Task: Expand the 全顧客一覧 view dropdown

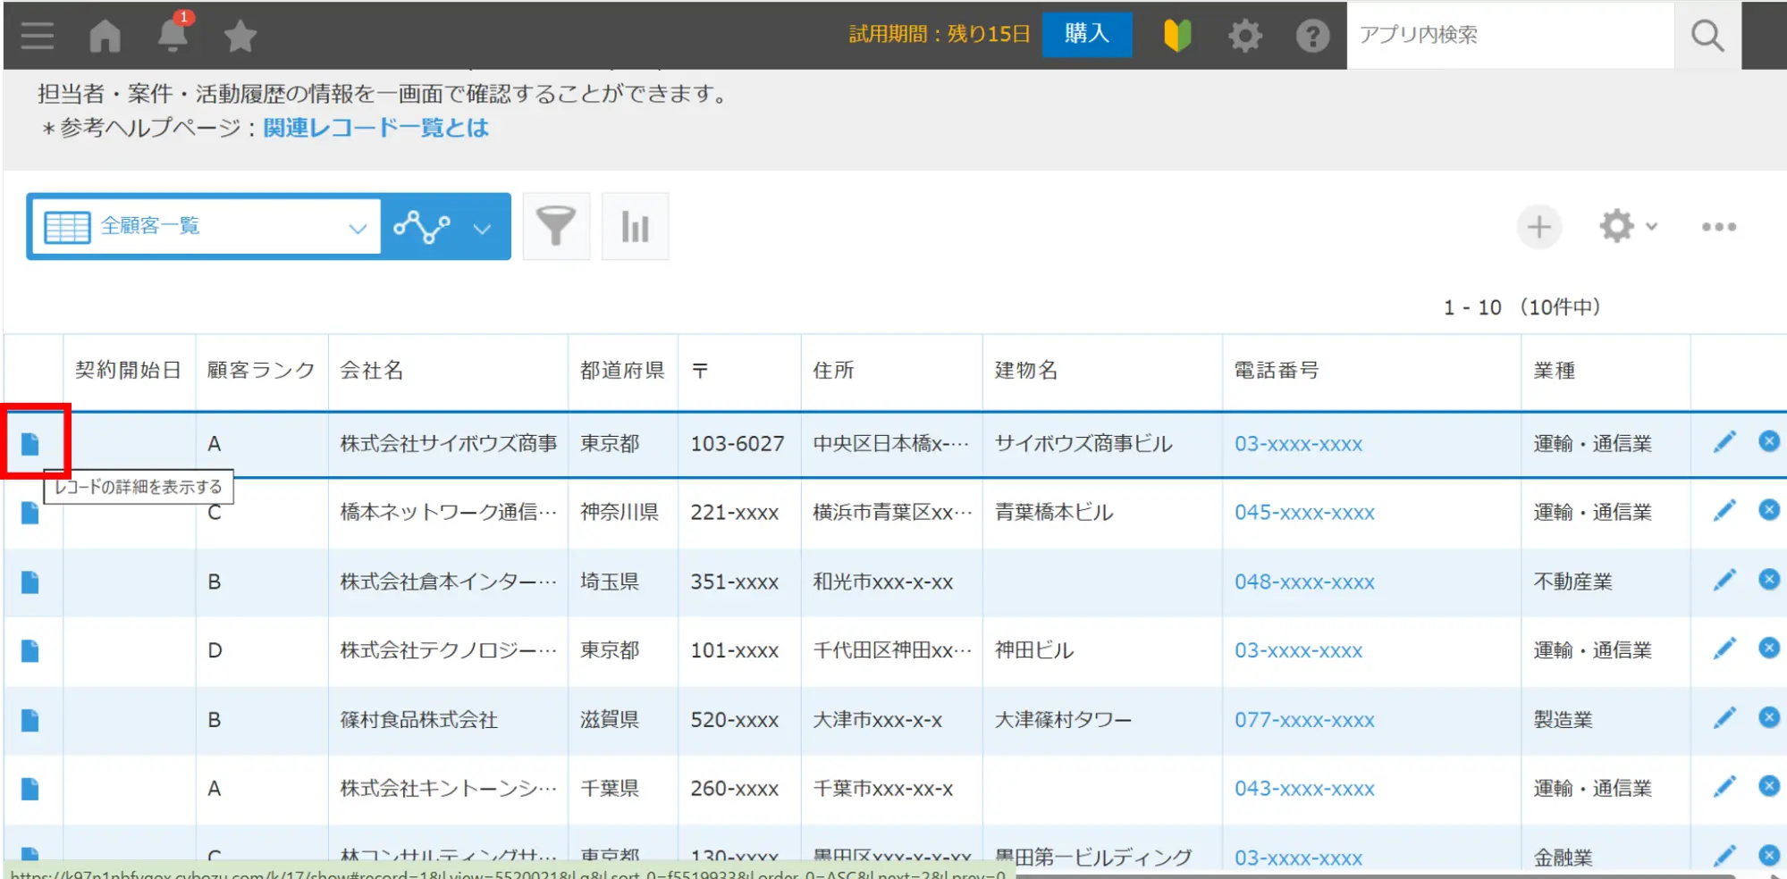Action: click(357, 228)
